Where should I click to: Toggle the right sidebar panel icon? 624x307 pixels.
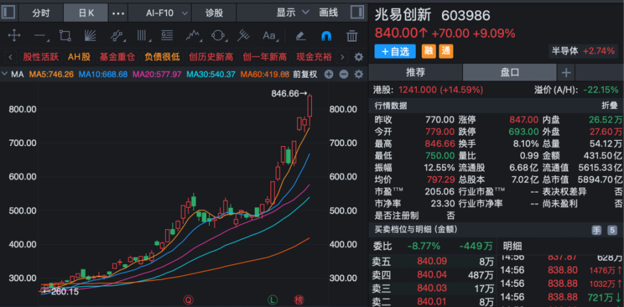point(357,12)
